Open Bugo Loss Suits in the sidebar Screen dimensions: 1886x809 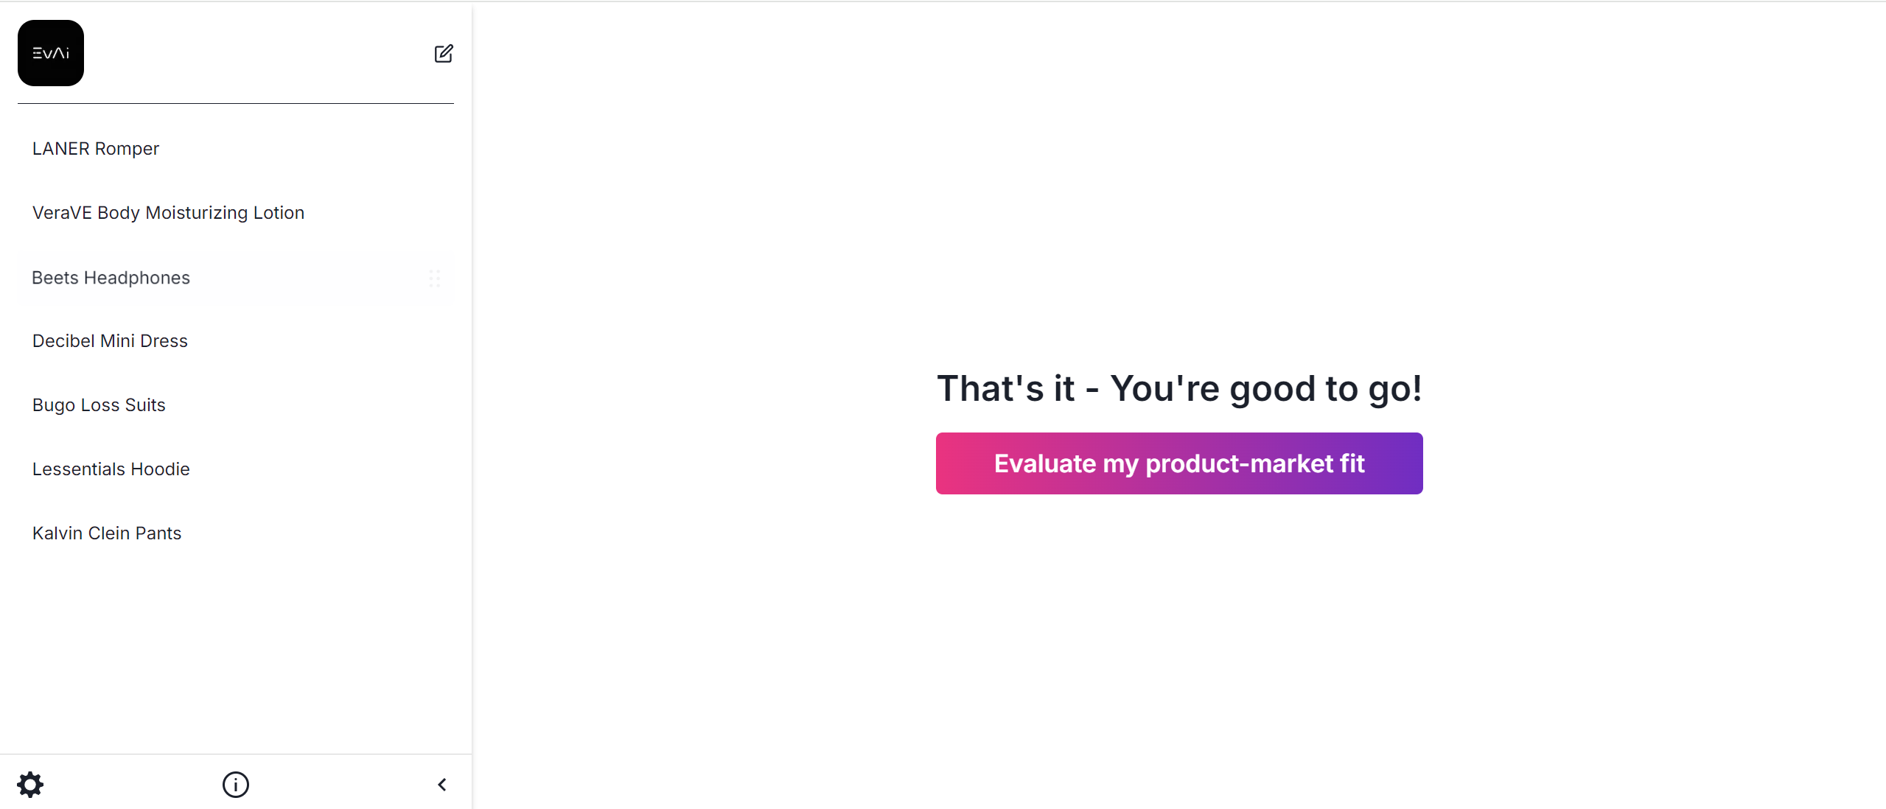tap(99, 405)
